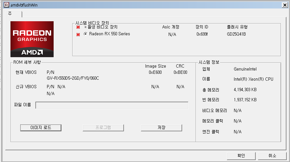Select the flash type GD25Q41B
Viewport: 290px width, 162px height.
coord(236,34)
